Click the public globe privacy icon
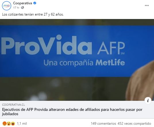The image size is (154, 127). click(x=22, y=7)
